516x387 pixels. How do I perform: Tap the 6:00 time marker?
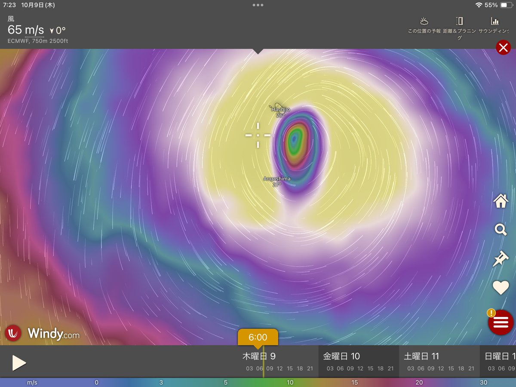pos(258,338)
